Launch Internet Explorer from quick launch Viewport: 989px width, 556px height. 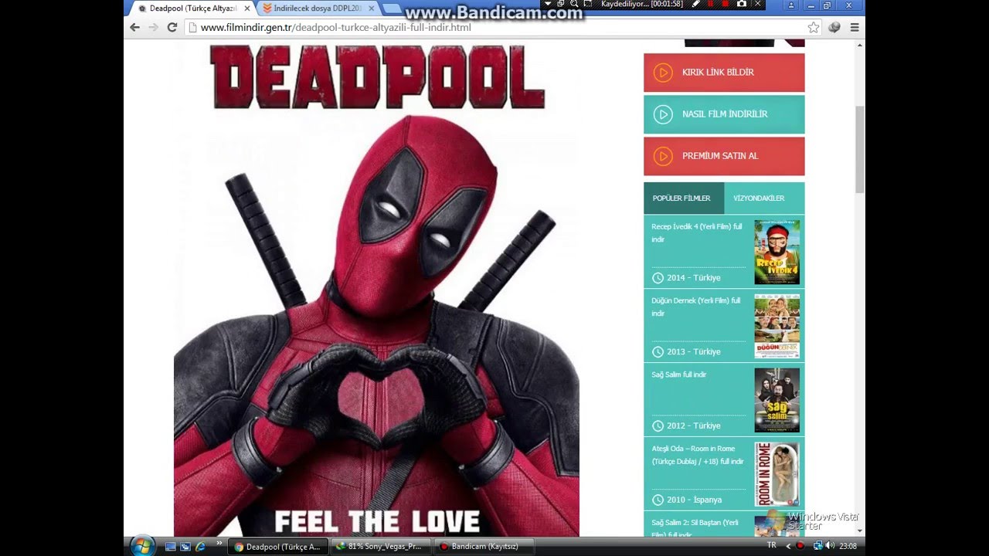(x=201, y=547)
